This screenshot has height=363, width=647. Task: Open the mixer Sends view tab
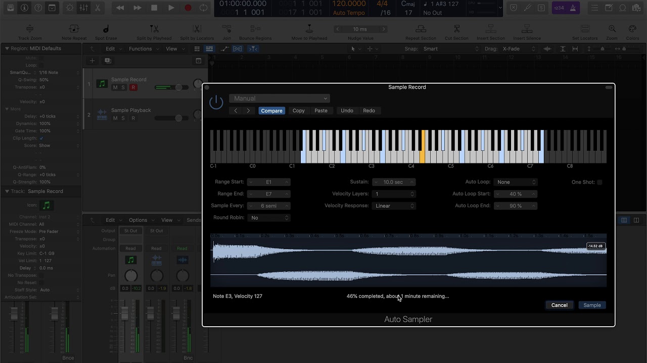point(193,220)
